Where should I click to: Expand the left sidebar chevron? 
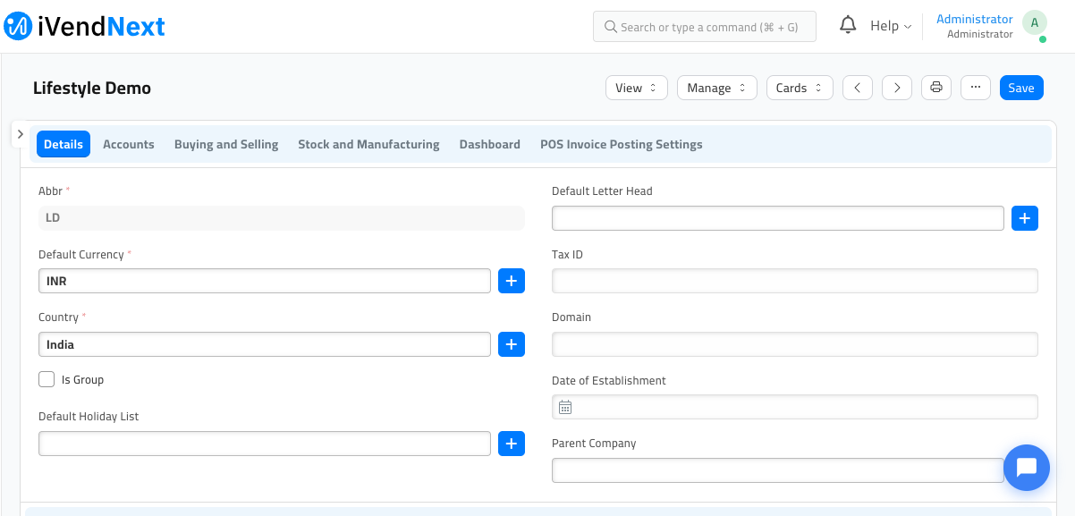pyautogui.click(x=20, y=133)
